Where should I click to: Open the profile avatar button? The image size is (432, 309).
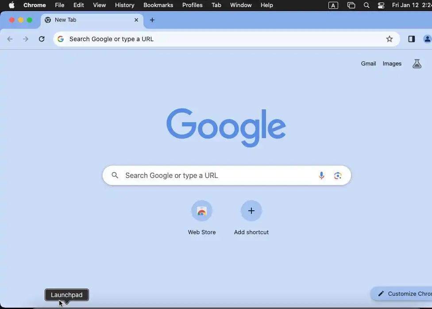pos(427,39)
